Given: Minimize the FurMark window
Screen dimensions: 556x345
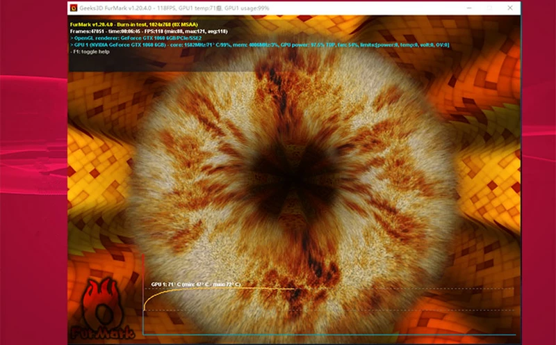Looking at the screenshot, I should (469, 8).
